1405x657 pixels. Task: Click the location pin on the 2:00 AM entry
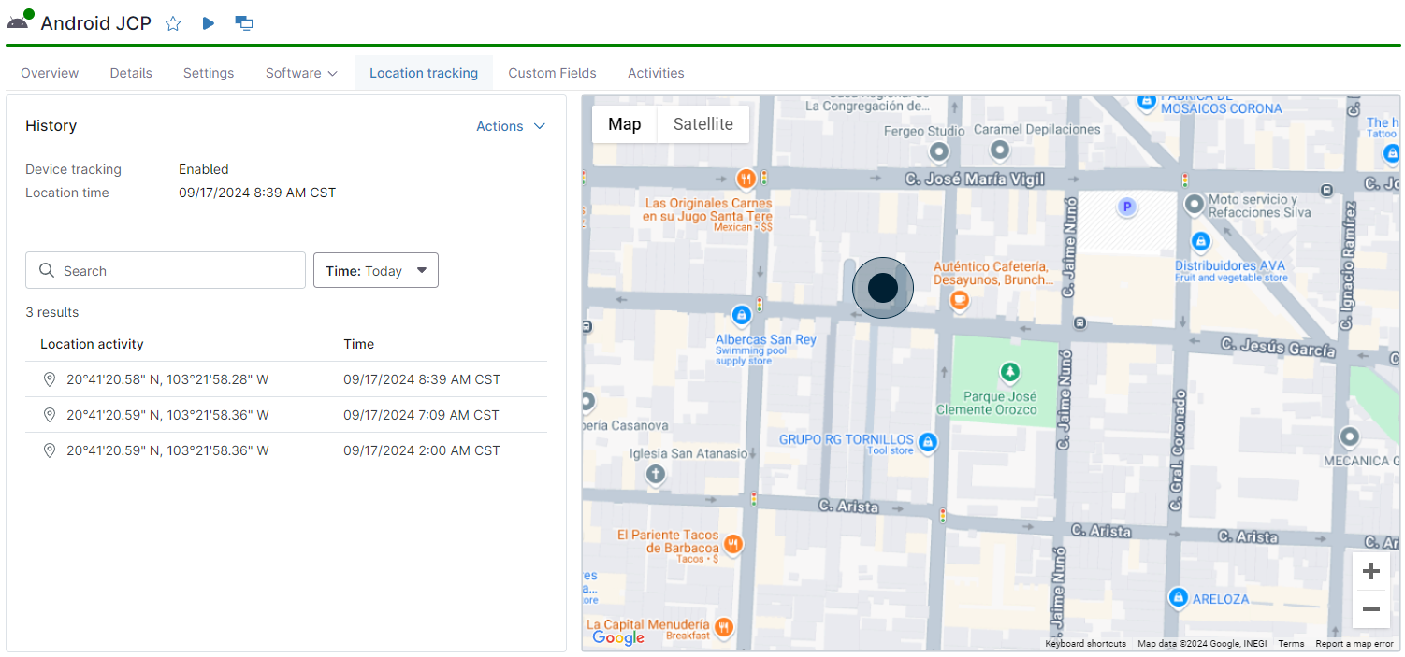pos(49,450)
